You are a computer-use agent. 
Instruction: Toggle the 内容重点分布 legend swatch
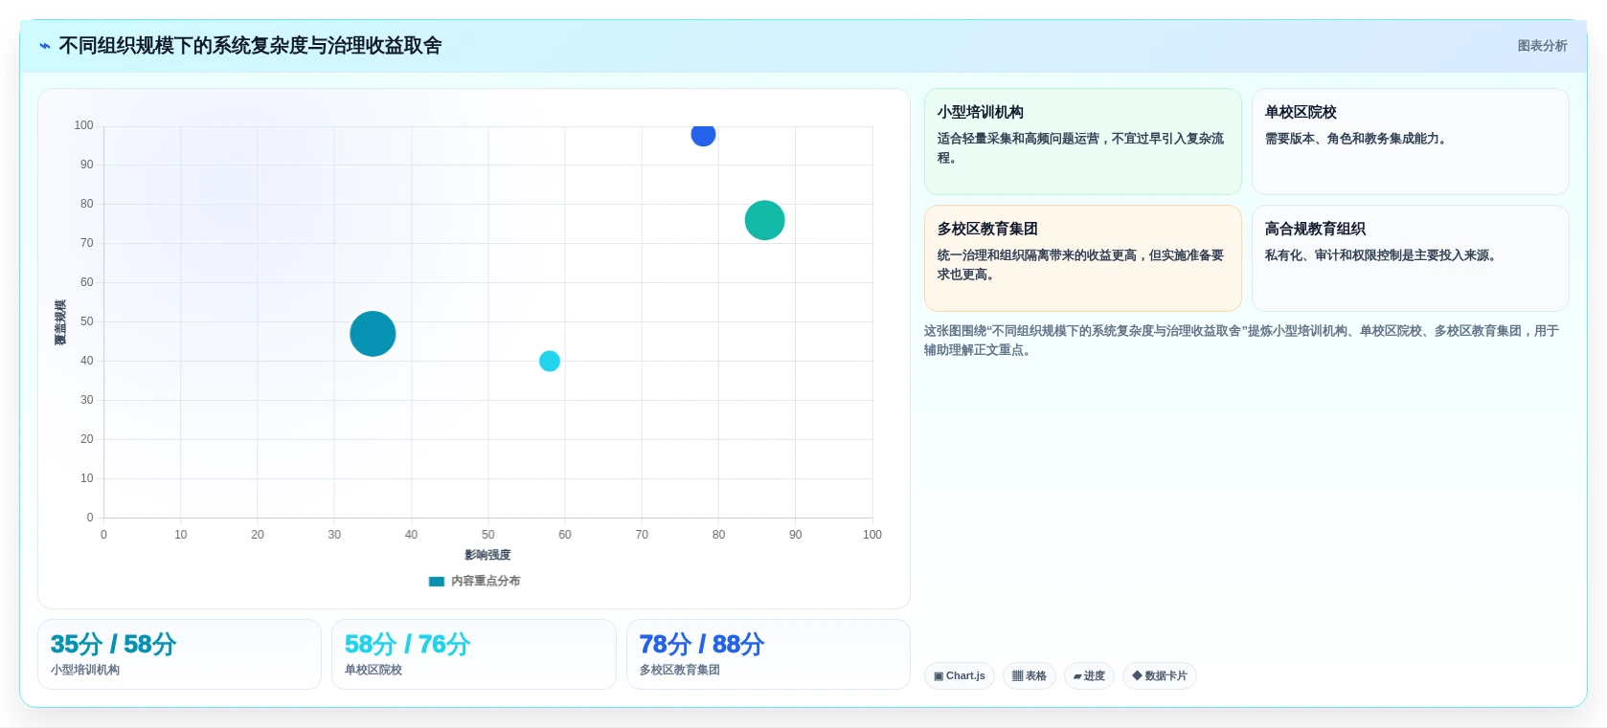click(437, 581)
